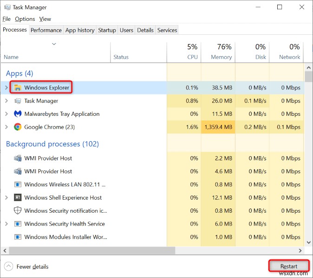Sort processes by Network column
This screenshot has width=313, height=278.
coord(286,52)
